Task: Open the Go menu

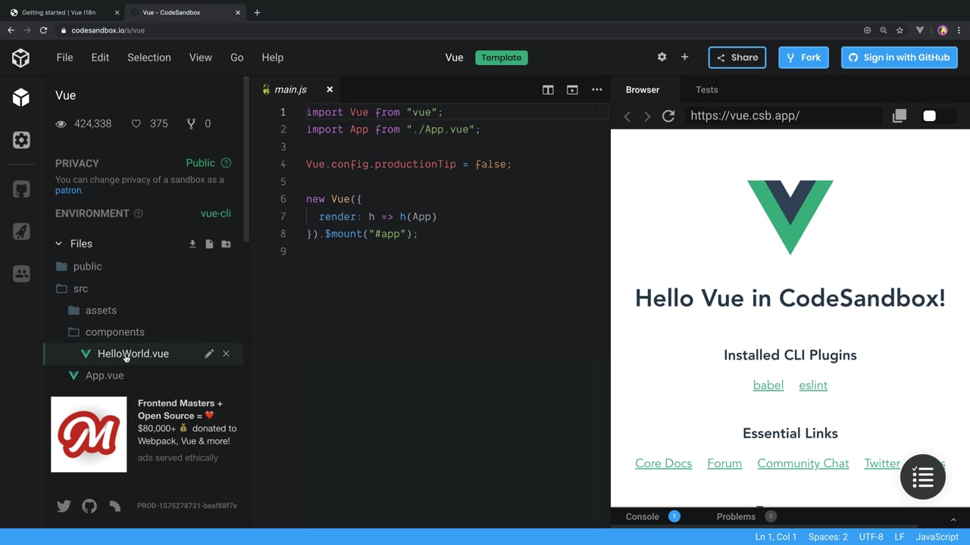Action: click(x=236, y=58)
